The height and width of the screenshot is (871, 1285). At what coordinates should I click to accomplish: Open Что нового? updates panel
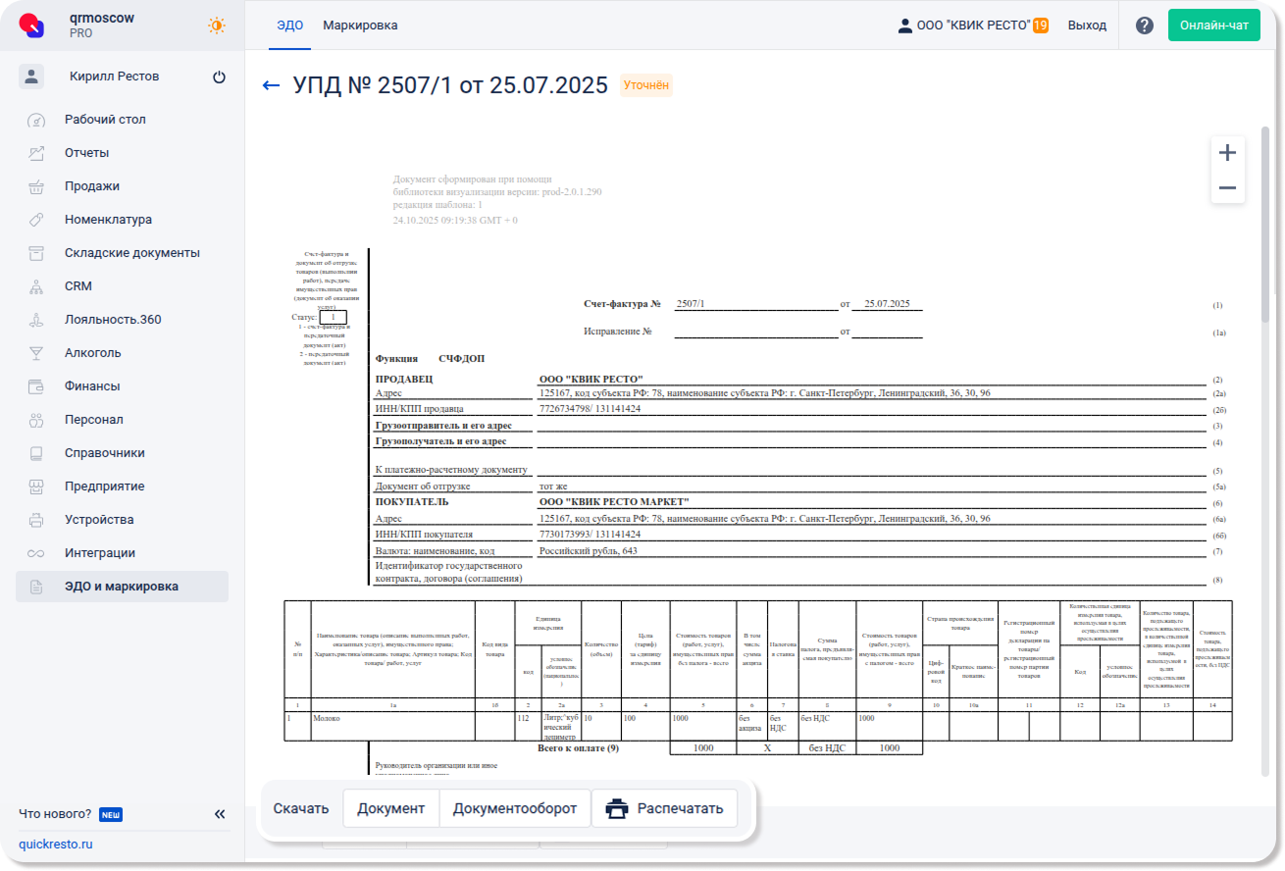click(x=55, y=814)
